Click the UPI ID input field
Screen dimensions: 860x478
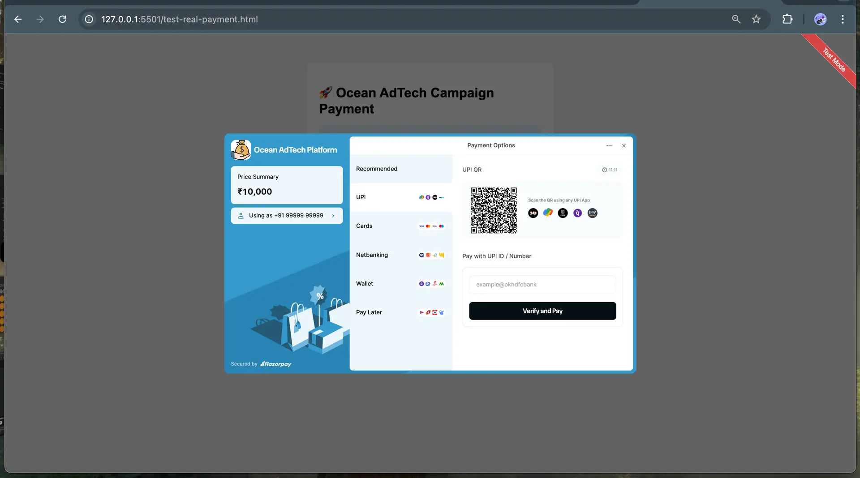click(542, 285)
